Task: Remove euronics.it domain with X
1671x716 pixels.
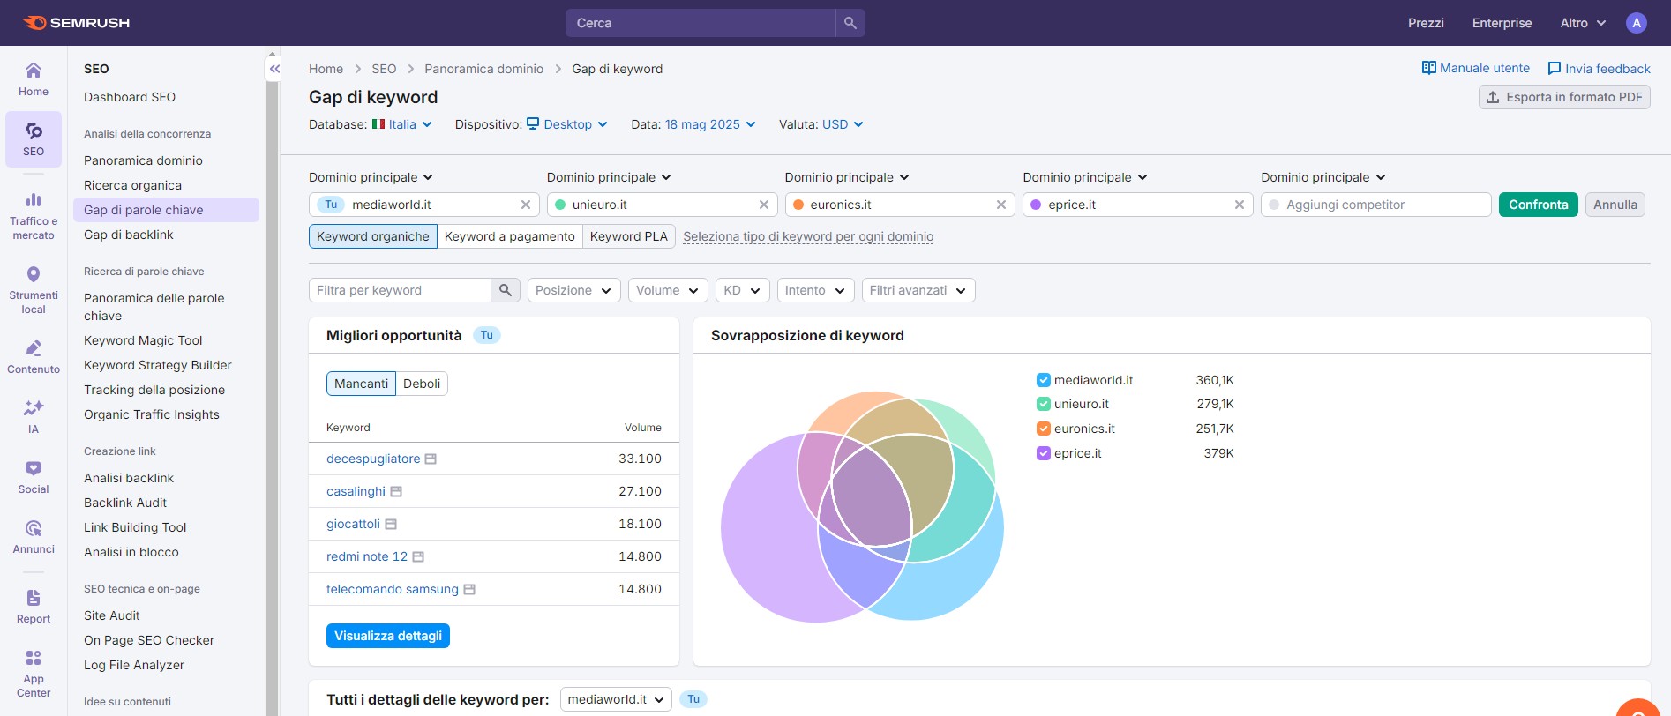Action: click(1001, 205)
